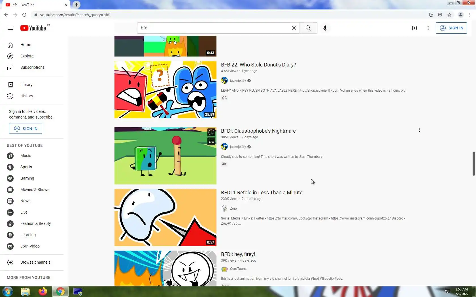
Task: Click the Learning lightbulb icon
Action: coord(10,235)
